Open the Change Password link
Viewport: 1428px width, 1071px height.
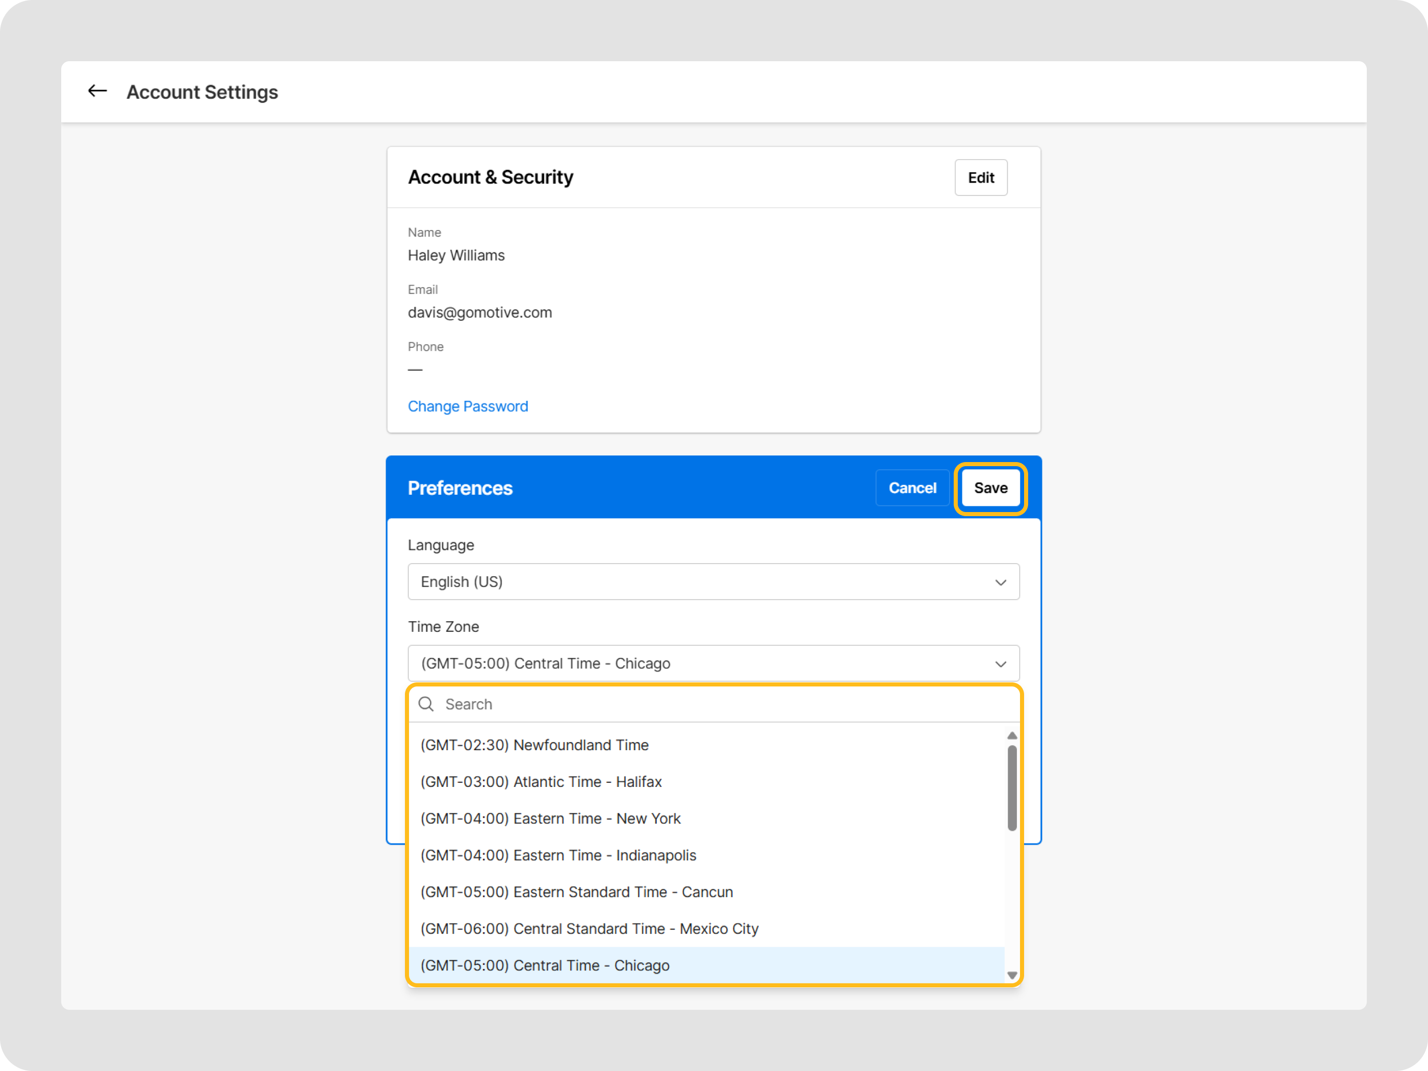pyautogui.click(x=467, y=406)
